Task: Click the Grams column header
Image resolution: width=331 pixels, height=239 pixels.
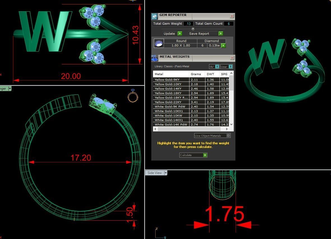Action: click(196, 74)
